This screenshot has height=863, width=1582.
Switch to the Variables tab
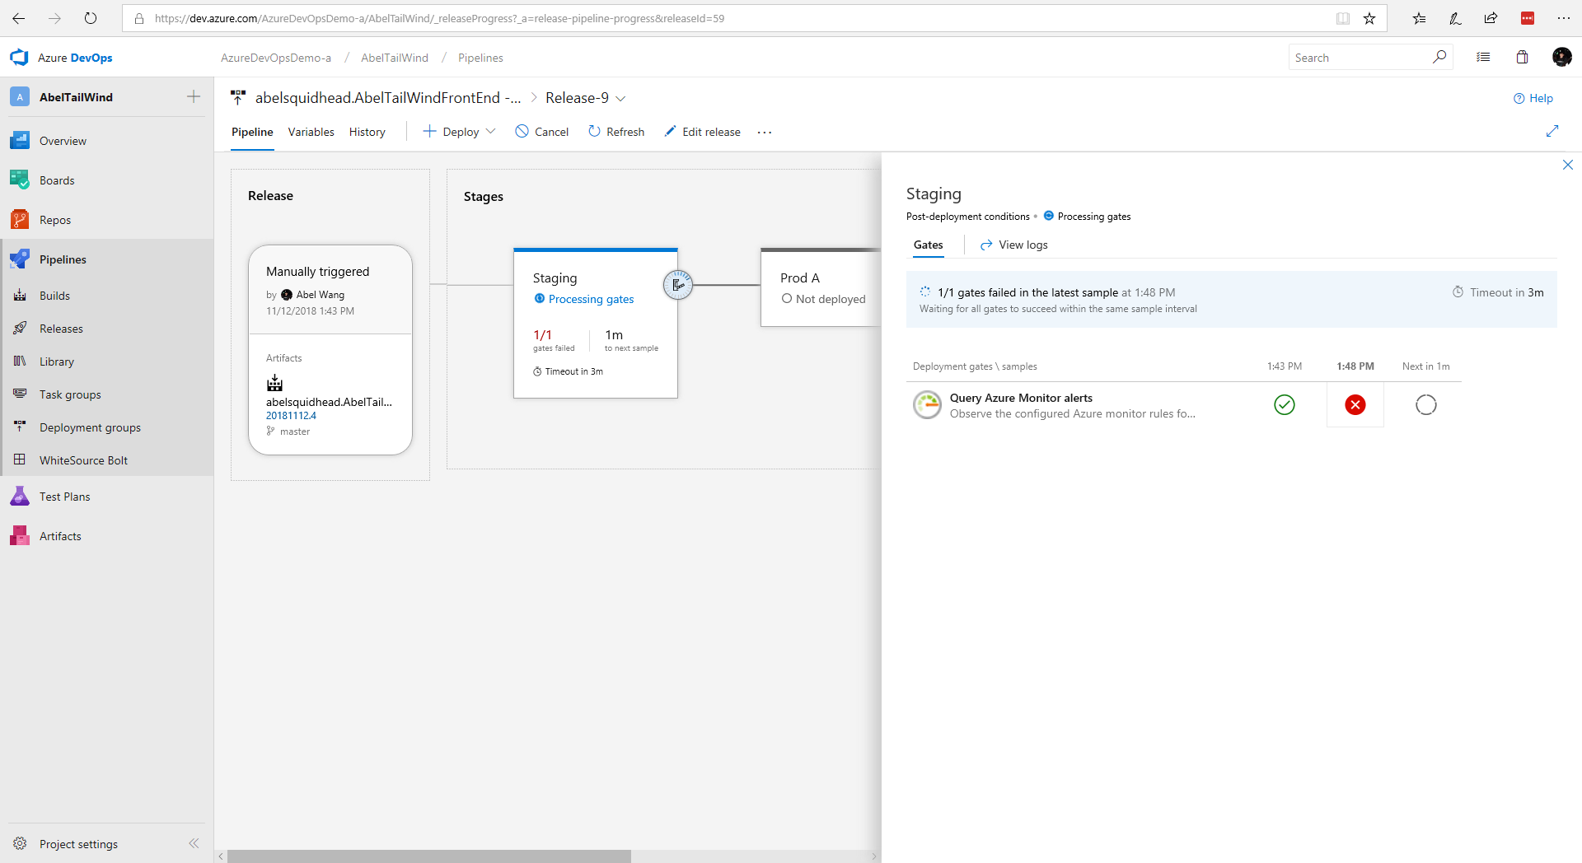pos(311,132)
